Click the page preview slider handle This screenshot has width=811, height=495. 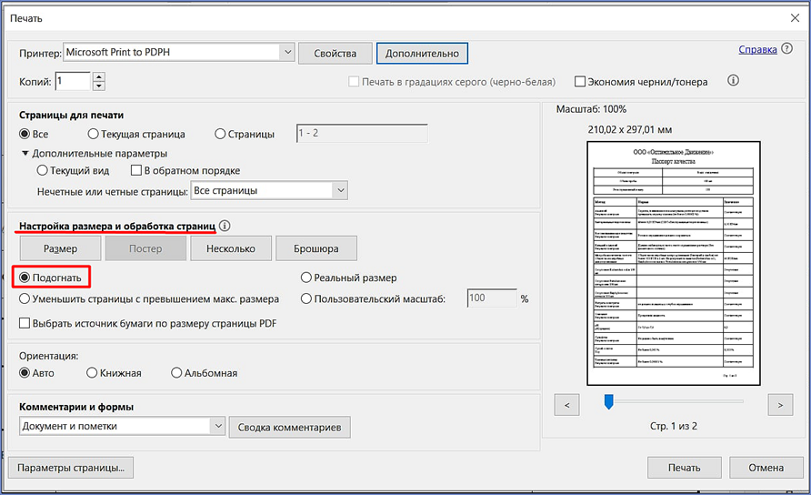tap(609, 402)
